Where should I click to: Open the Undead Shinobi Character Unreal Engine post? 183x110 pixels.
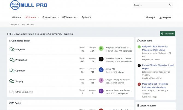(158, 67)
